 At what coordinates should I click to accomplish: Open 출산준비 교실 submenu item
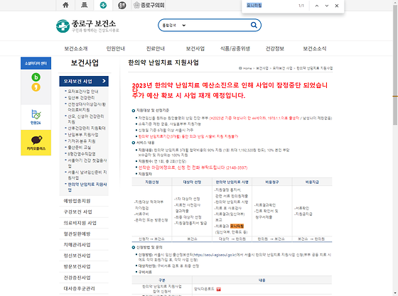tap(79, 147)
